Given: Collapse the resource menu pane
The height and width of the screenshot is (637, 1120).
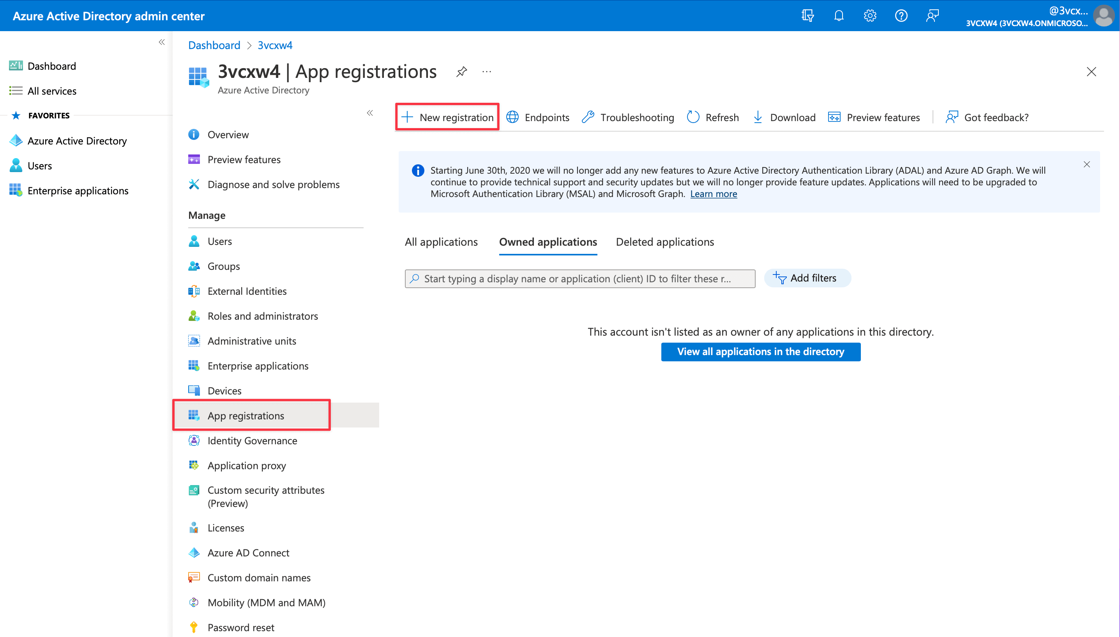Looking at the screenshot, I should [369, 113].
